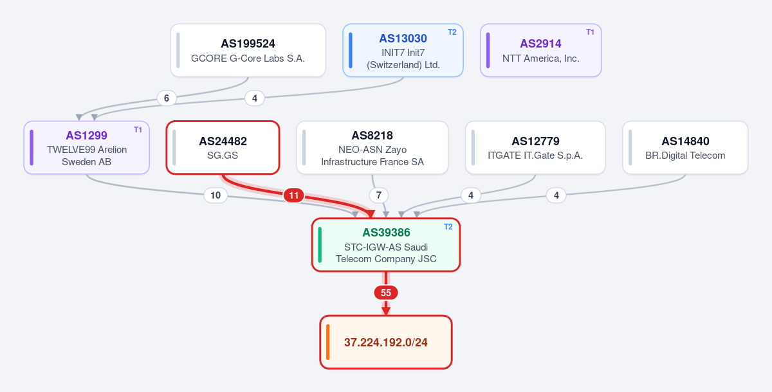Click the T1 tier tag on AS2914
The image size is (772, 392).
coord(590,31)
